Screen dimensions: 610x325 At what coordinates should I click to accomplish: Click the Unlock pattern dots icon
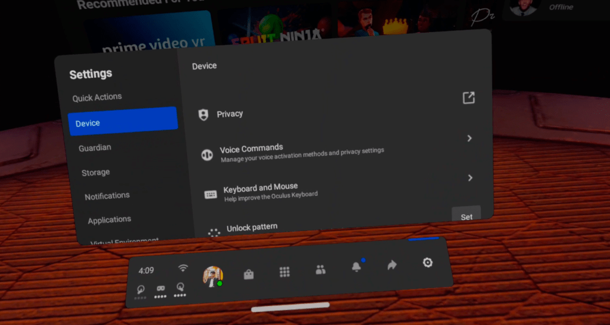pos(214,233)
